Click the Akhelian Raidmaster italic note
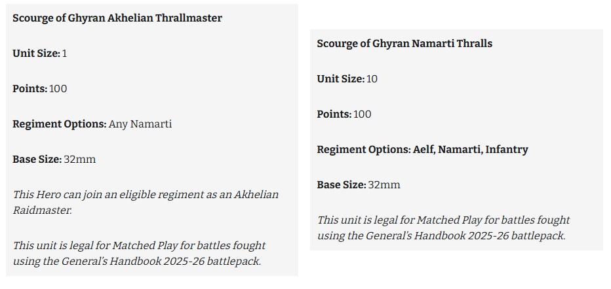 click(146, 203)
